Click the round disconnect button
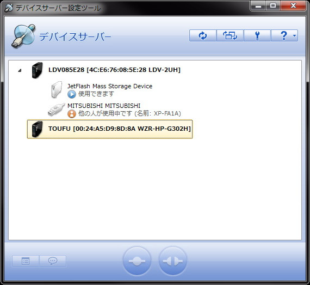 [x=172, y=261]
